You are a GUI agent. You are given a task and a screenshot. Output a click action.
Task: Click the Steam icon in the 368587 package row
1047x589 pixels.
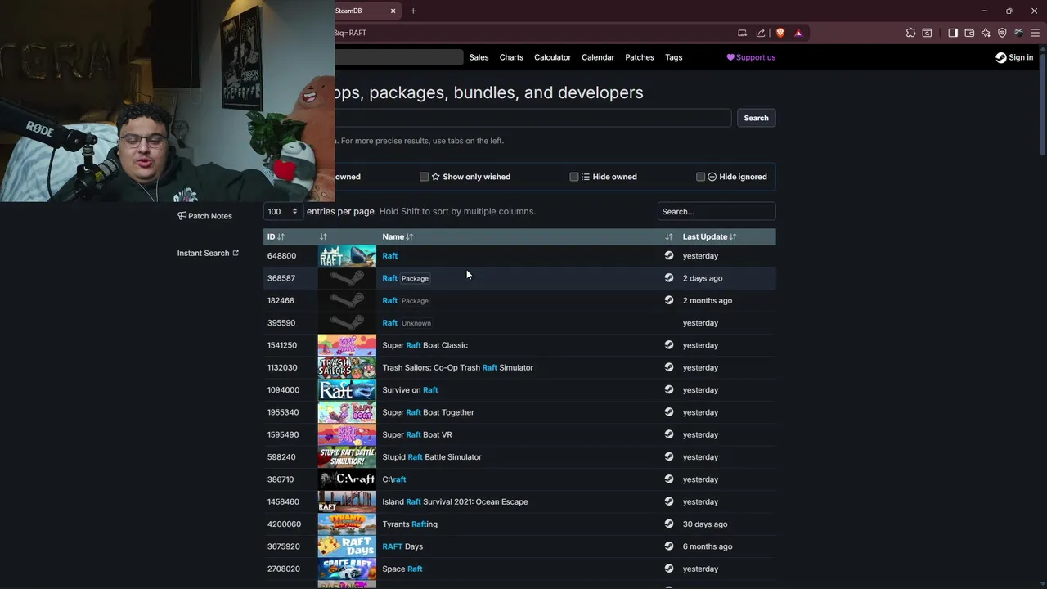(x=669, y=278)
